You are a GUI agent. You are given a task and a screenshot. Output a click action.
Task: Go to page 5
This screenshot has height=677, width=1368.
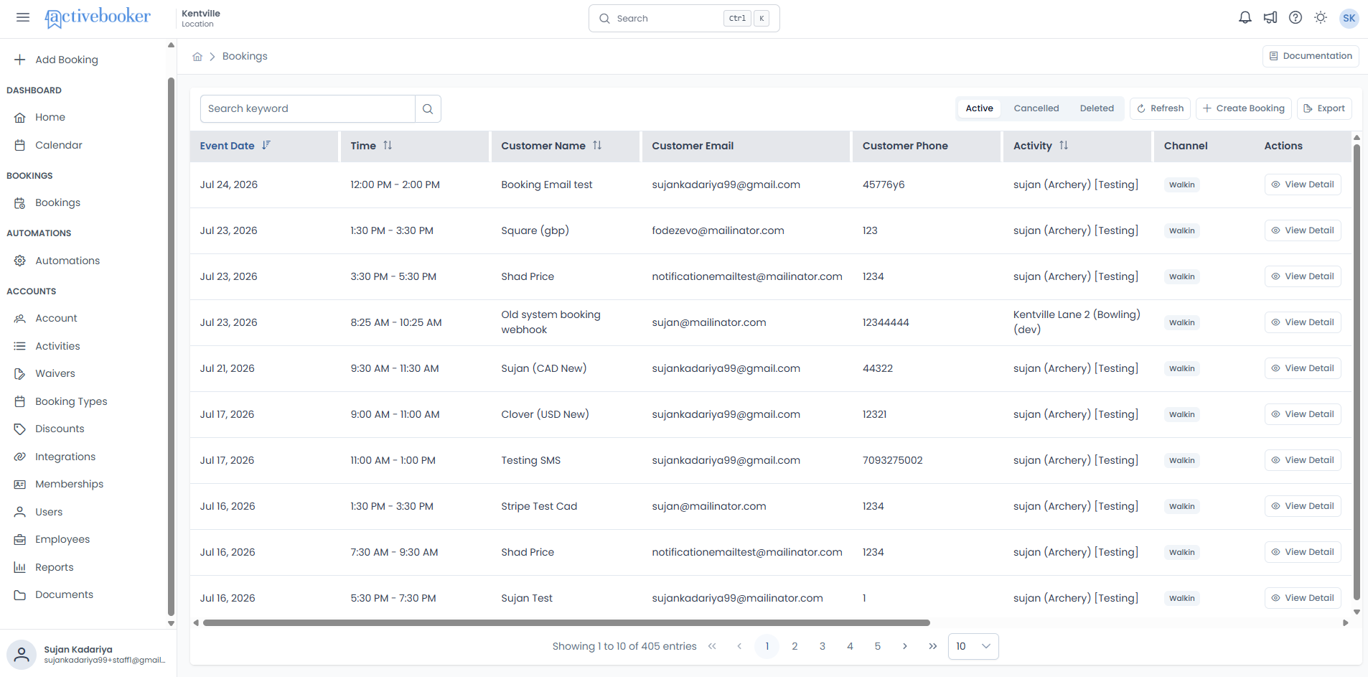877,646
